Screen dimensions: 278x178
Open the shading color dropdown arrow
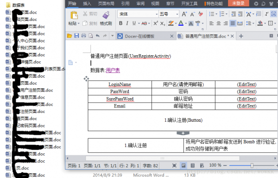[265, 24]
